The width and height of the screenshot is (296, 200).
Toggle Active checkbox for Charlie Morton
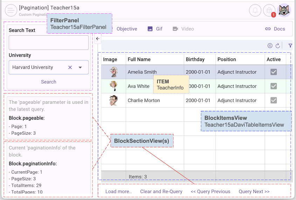274,100
